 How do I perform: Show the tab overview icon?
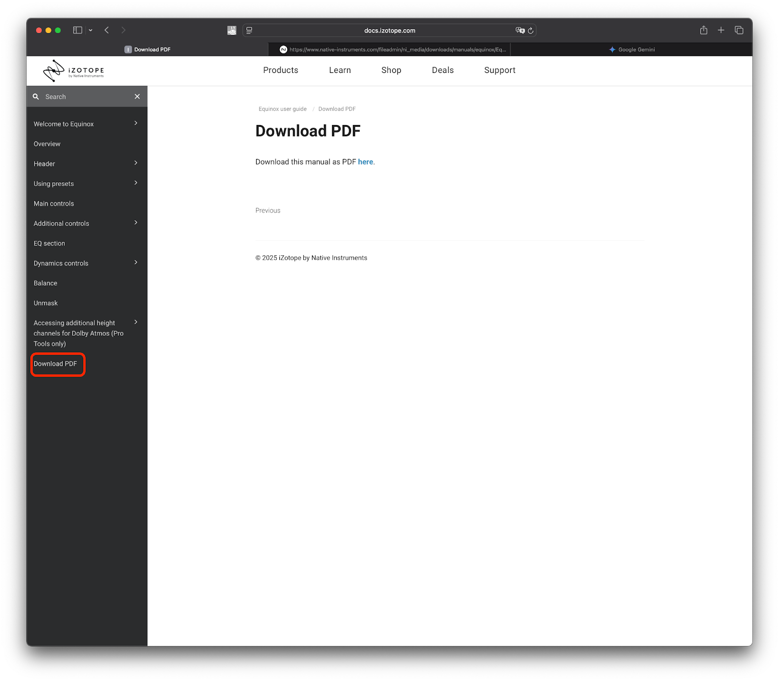(x=739, y=30)
